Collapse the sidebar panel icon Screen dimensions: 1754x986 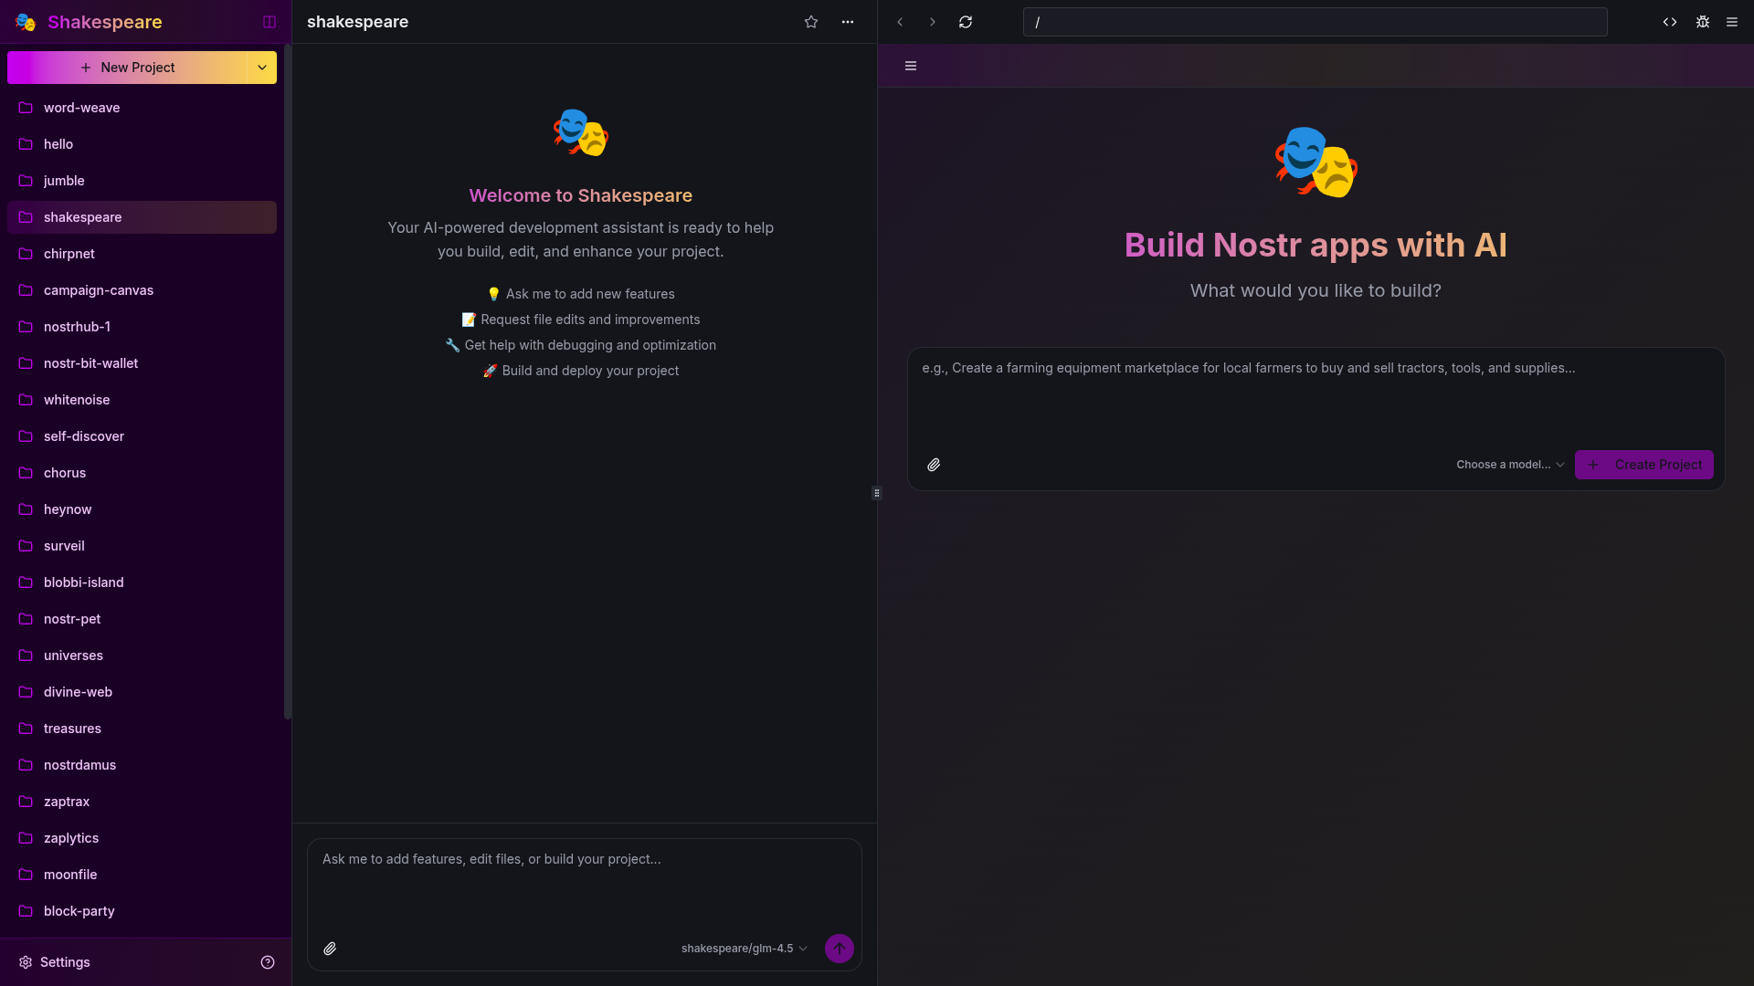pos(269,22)
